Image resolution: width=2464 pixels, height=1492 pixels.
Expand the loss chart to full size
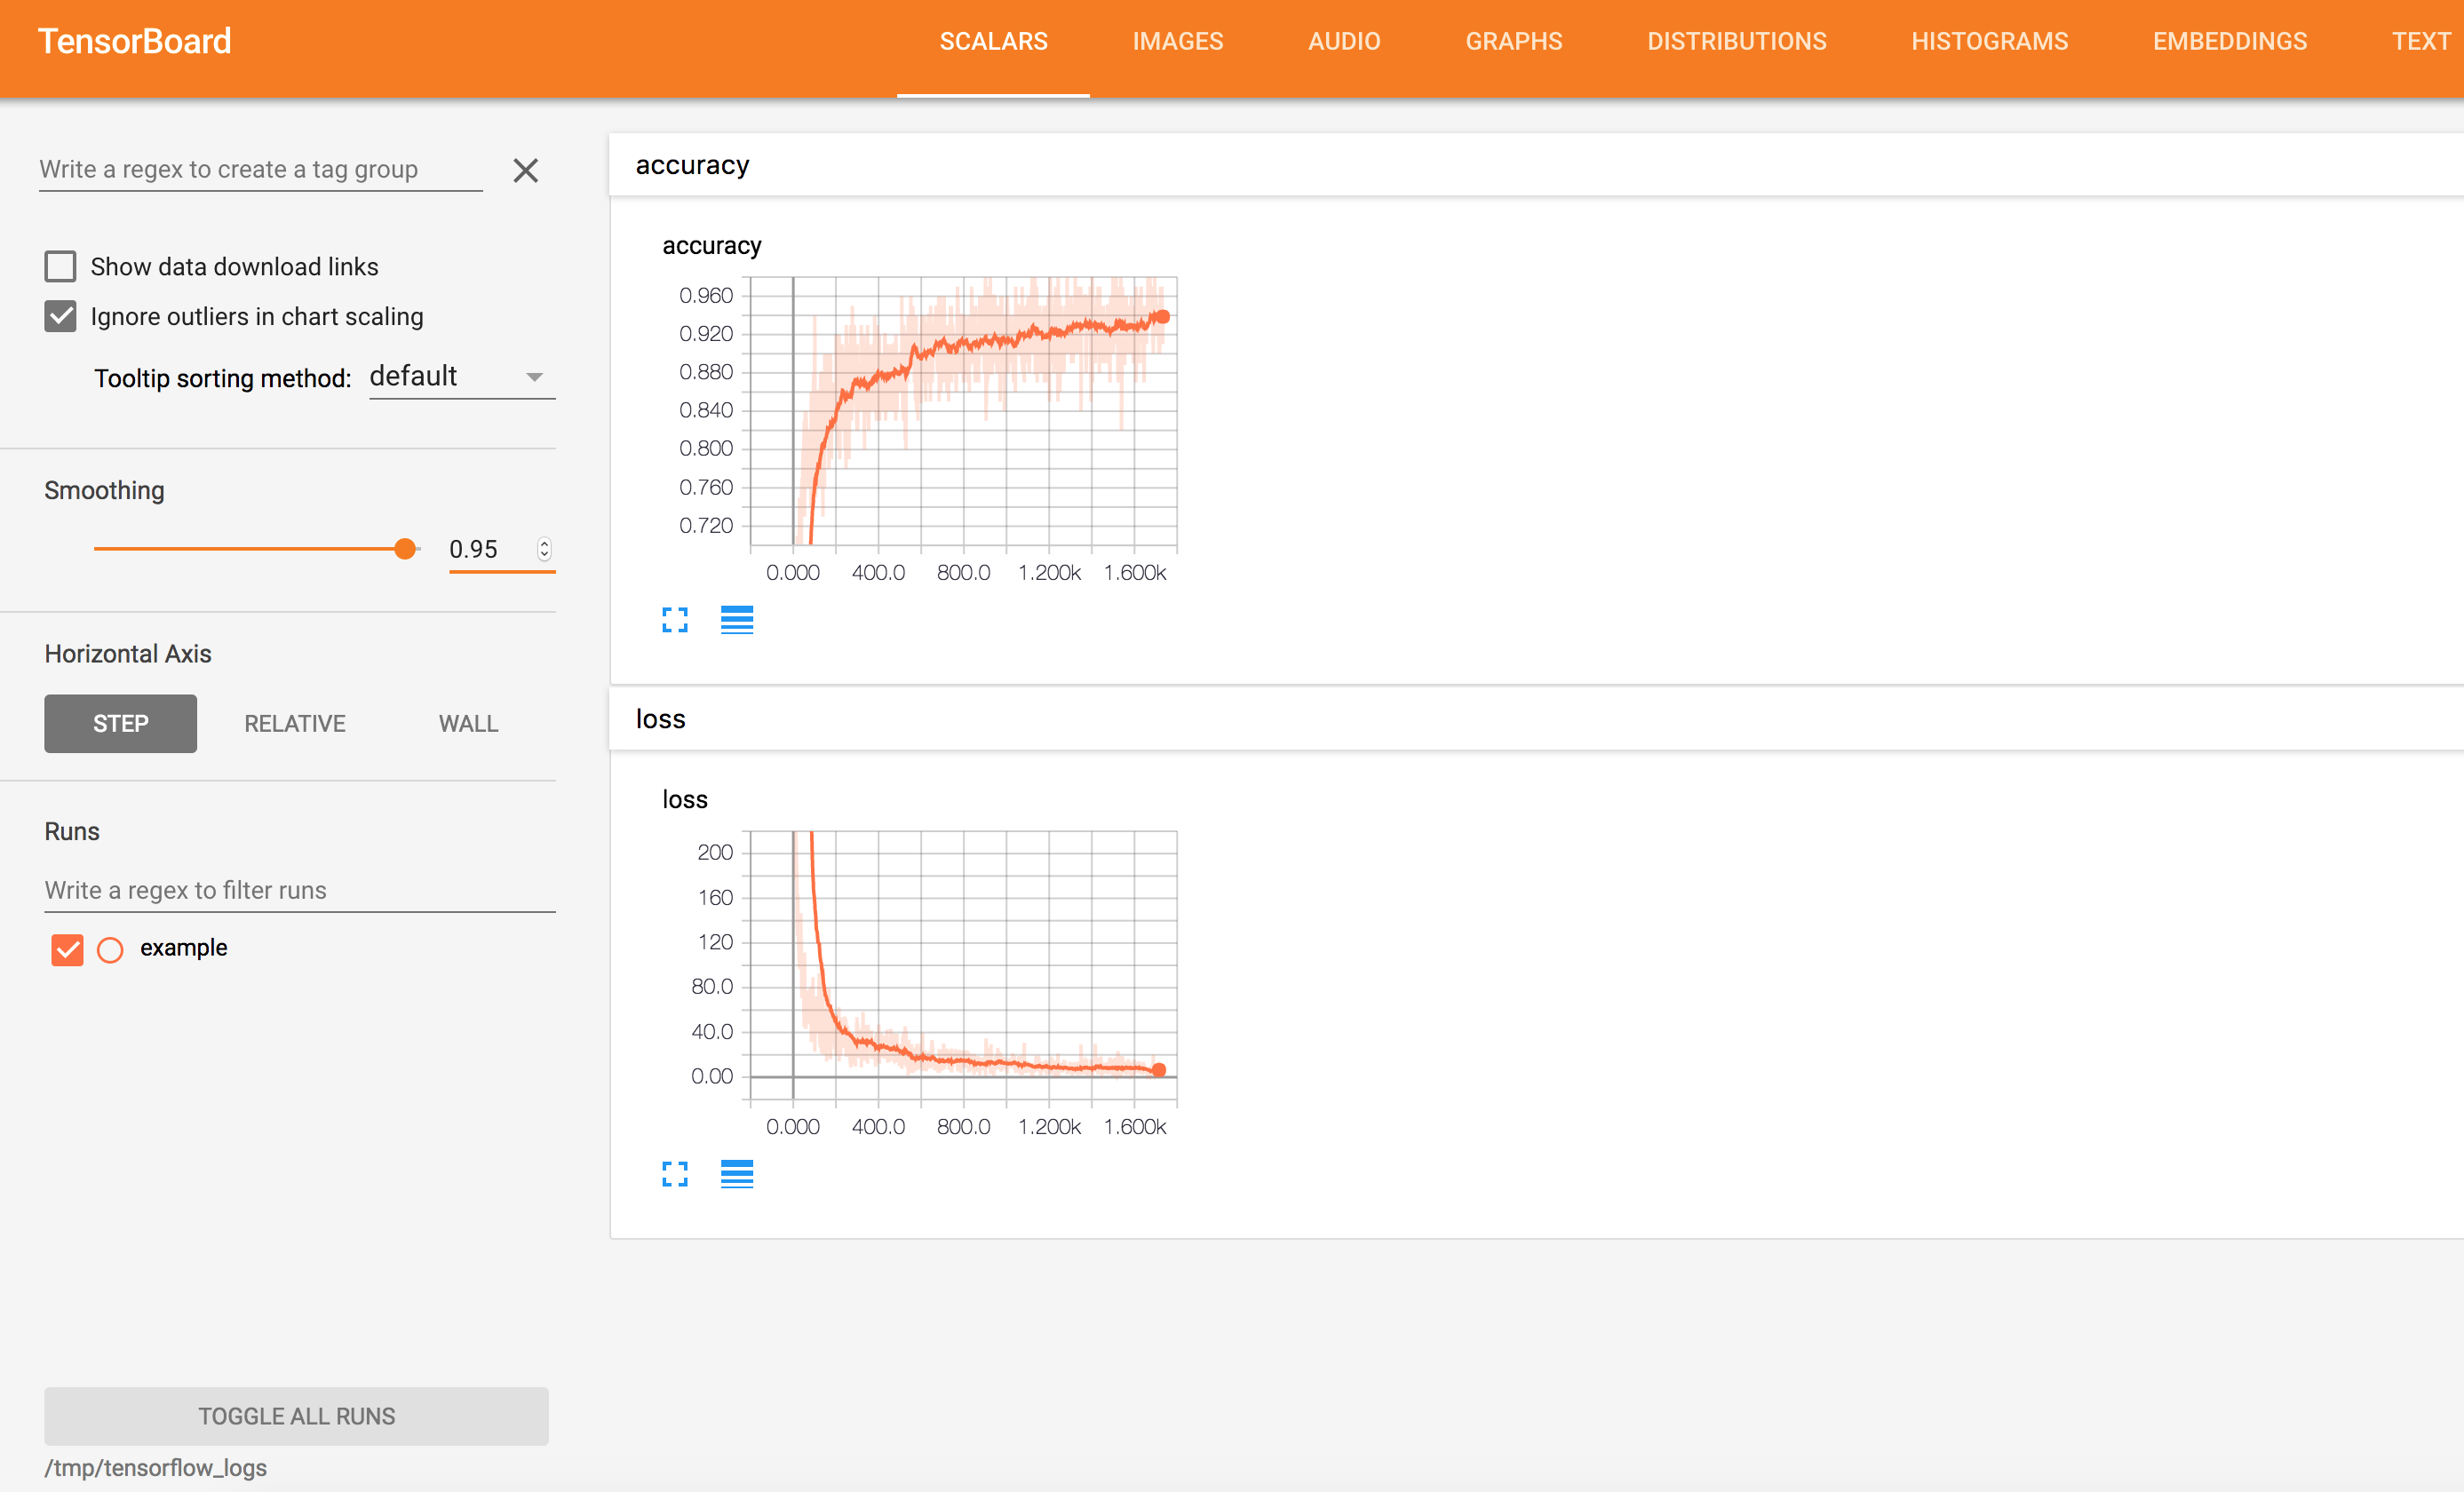[675, 1174]
